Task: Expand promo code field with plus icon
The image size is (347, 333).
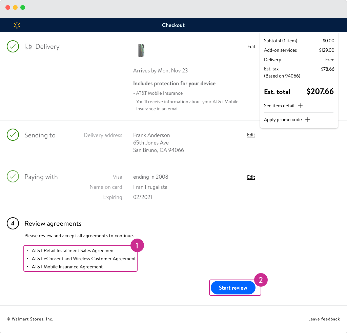Action: [x=307, y=119]
